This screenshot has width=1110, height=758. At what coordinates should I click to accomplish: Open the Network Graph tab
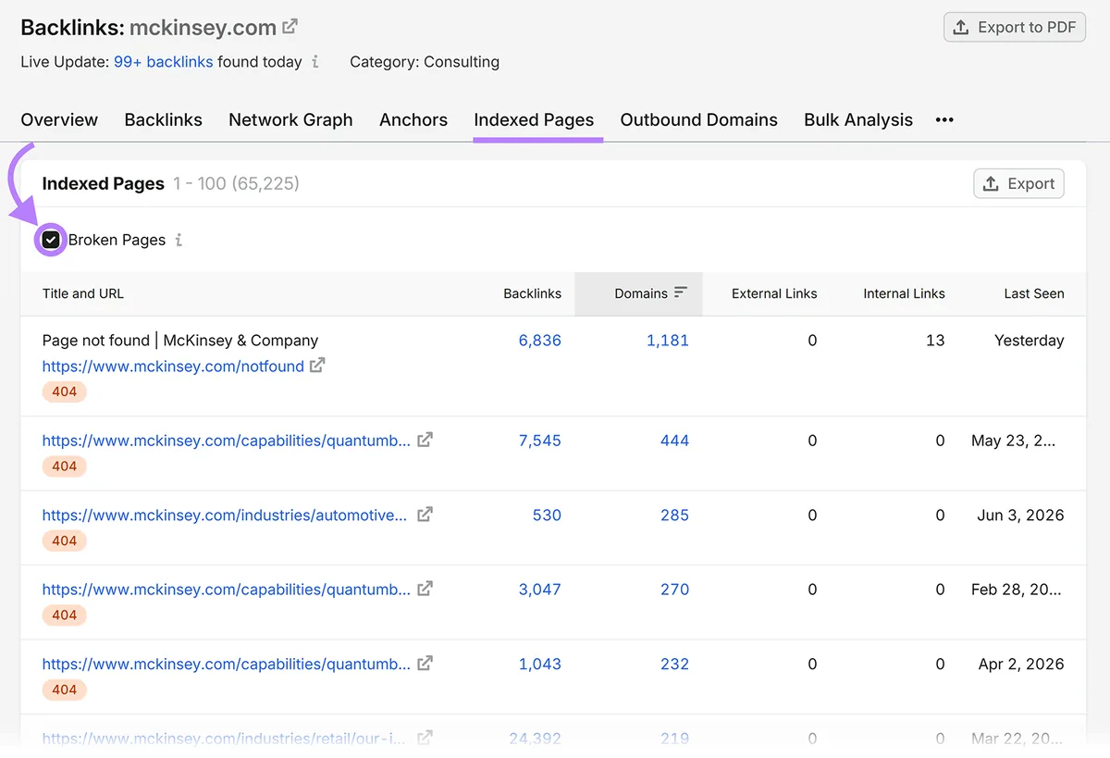(x=290, y=119)
